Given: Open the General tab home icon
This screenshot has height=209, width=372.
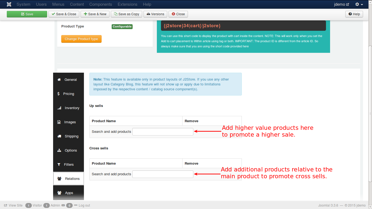Looking at the screenshot, I should click(x=59, y=80).
